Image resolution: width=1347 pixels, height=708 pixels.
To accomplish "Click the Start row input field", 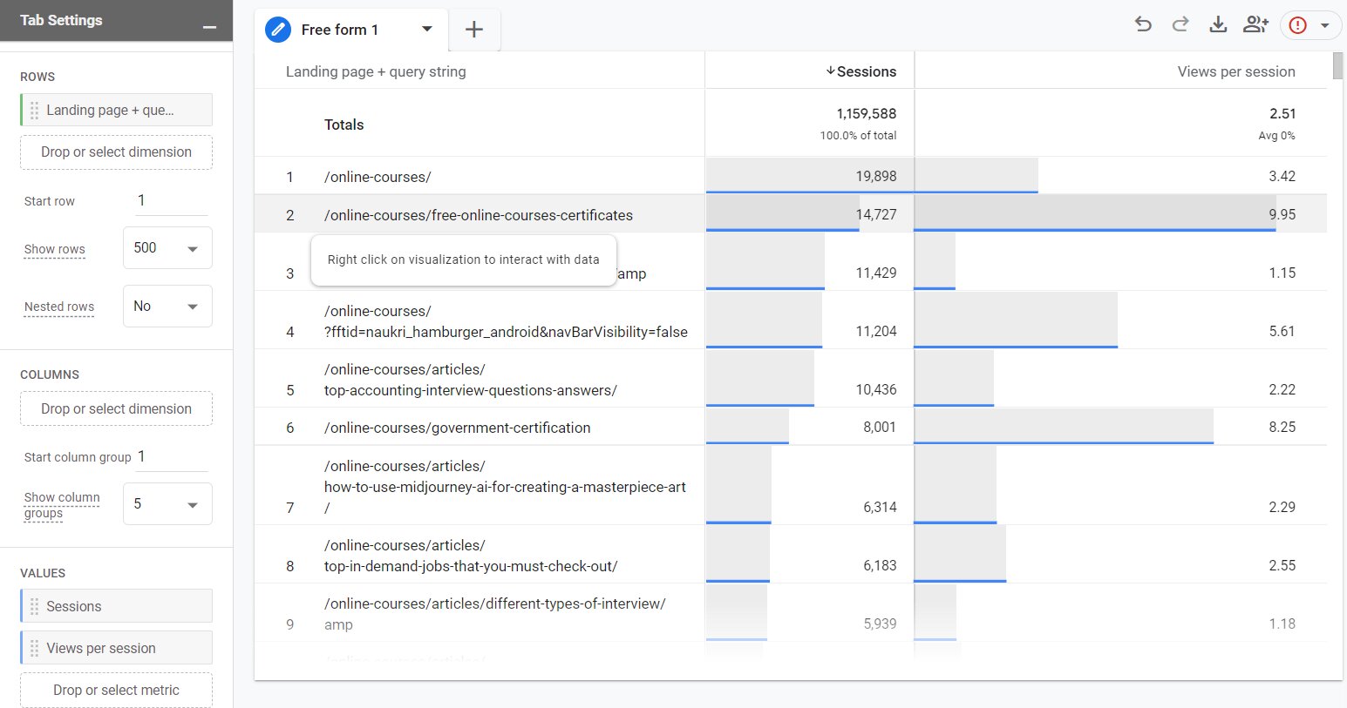I will coord(171,200).
